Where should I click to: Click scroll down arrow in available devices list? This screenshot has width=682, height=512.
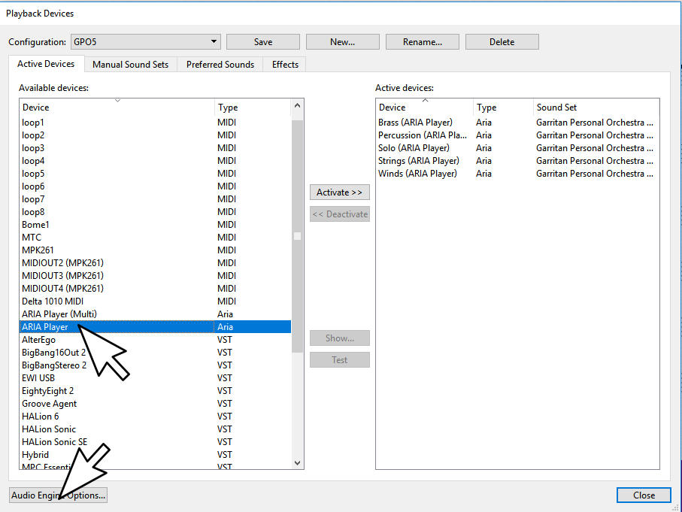pos(297,463)
